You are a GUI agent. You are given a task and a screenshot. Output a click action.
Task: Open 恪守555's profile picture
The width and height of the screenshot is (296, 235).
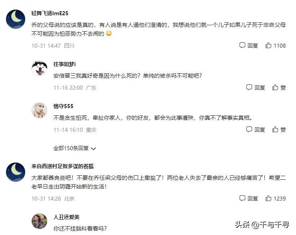(x=39, y=110)
